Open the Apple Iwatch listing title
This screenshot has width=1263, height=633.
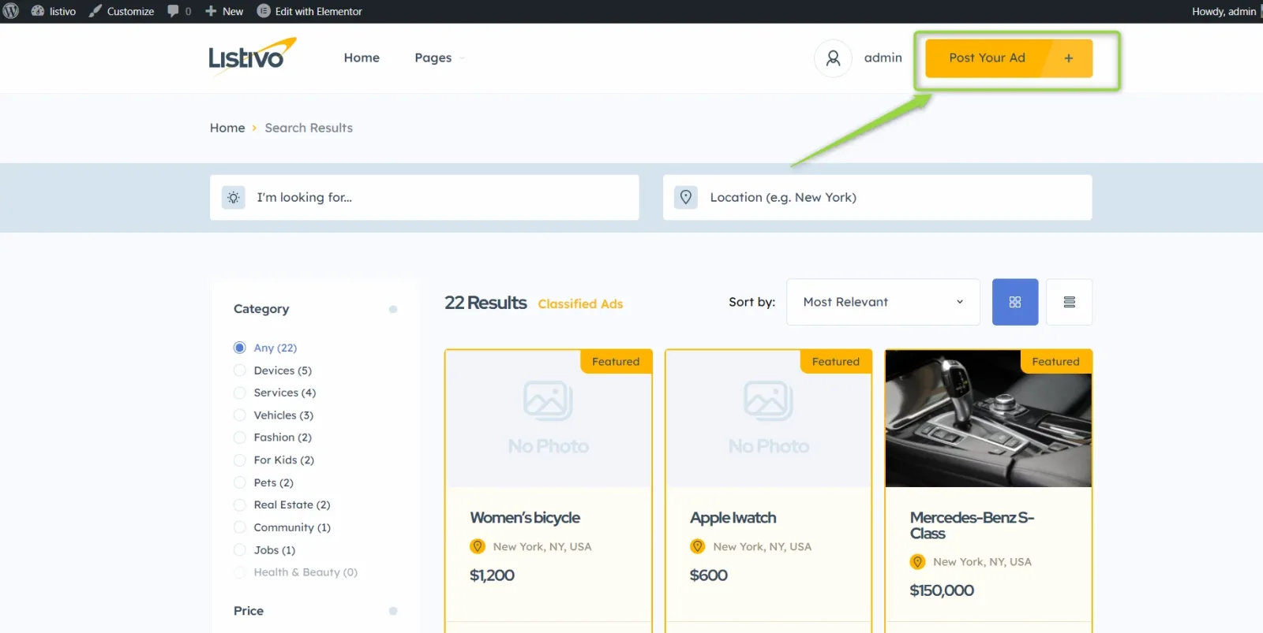(733, 518)
